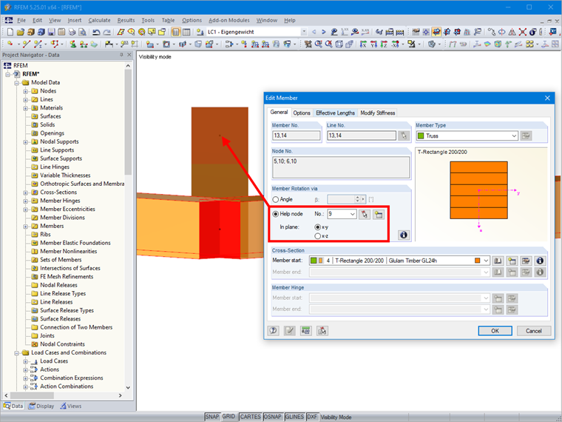The image size is (562, 422).
Task: Undo the last action
Action: click(x=96, y=33)
